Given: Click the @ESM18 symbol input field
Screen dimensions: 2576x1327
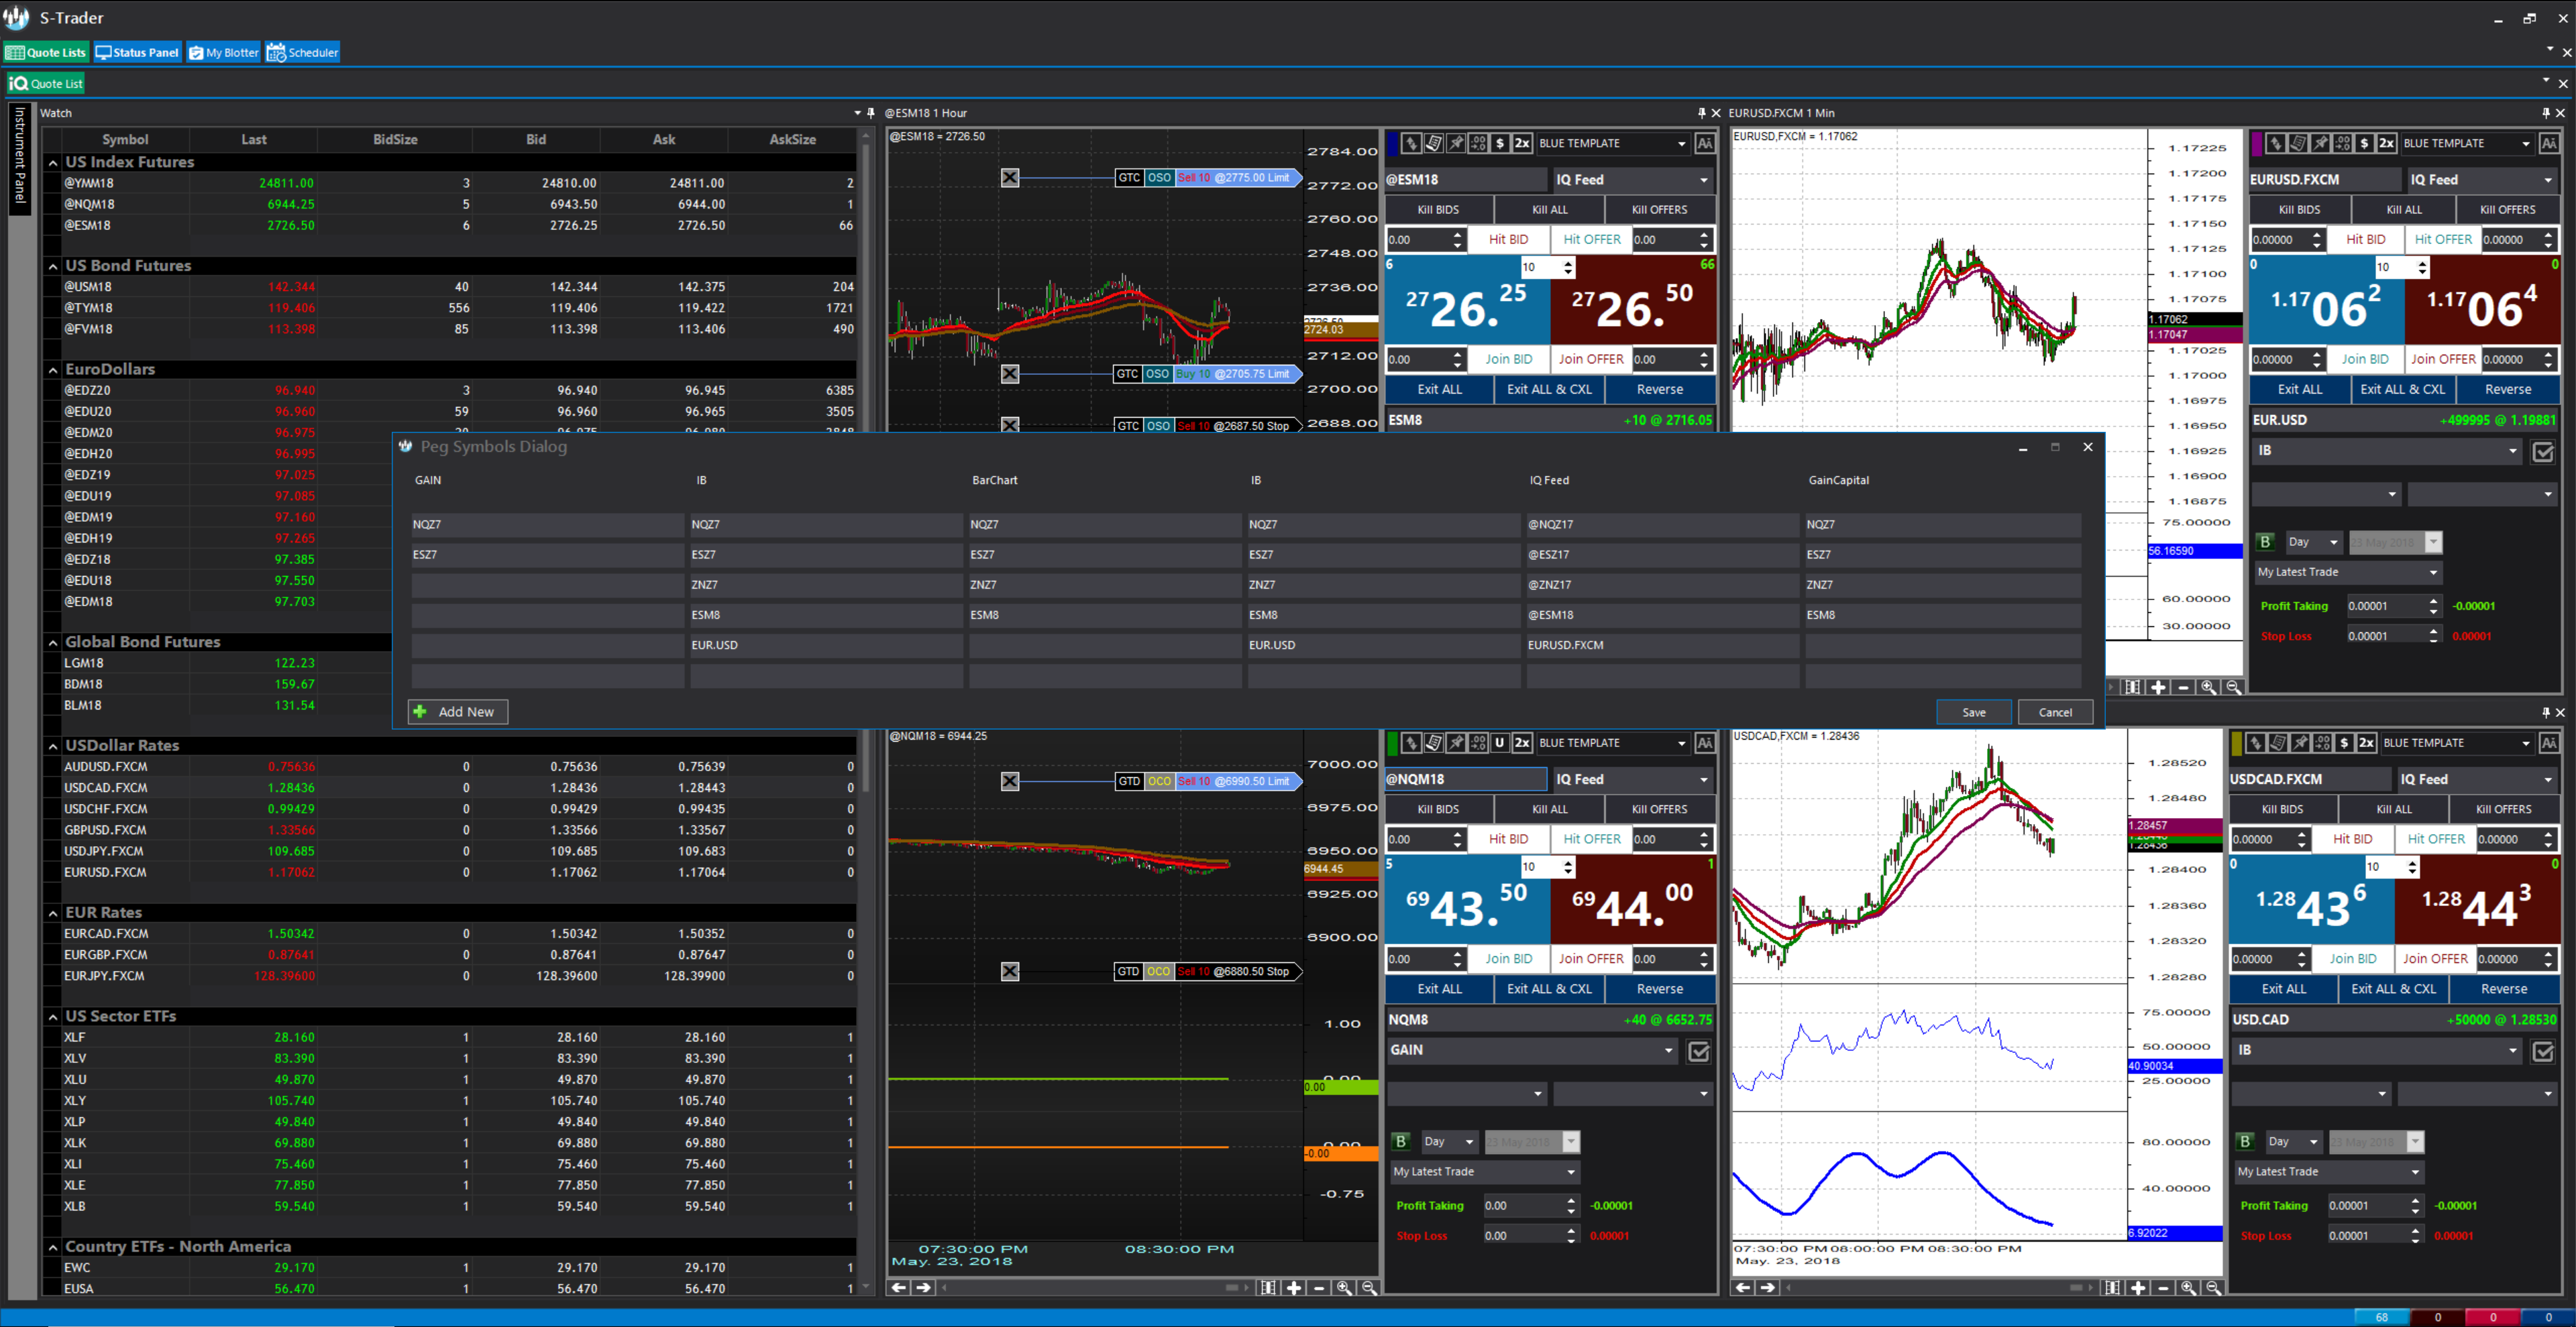Looking at the screenshot, I should (1465, 180).
